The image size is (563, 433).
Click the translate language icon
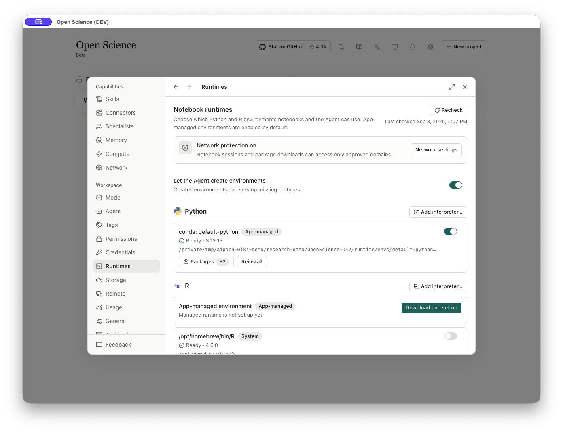click(377, 47)
